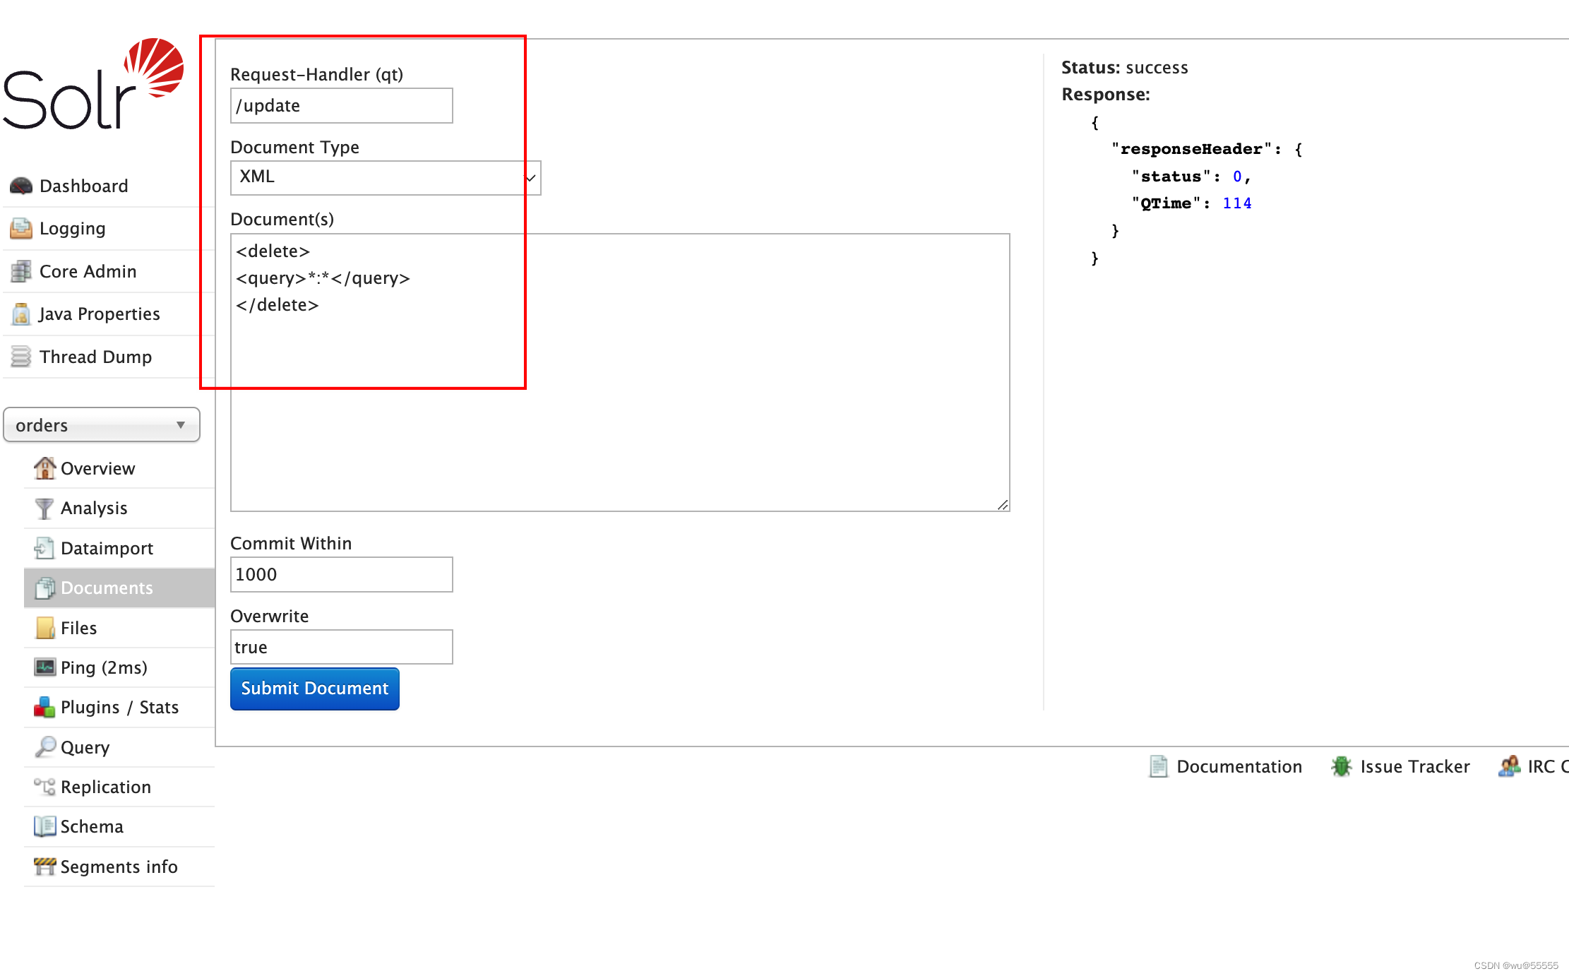Select XML from Document Type dropdown

point(382,178)
